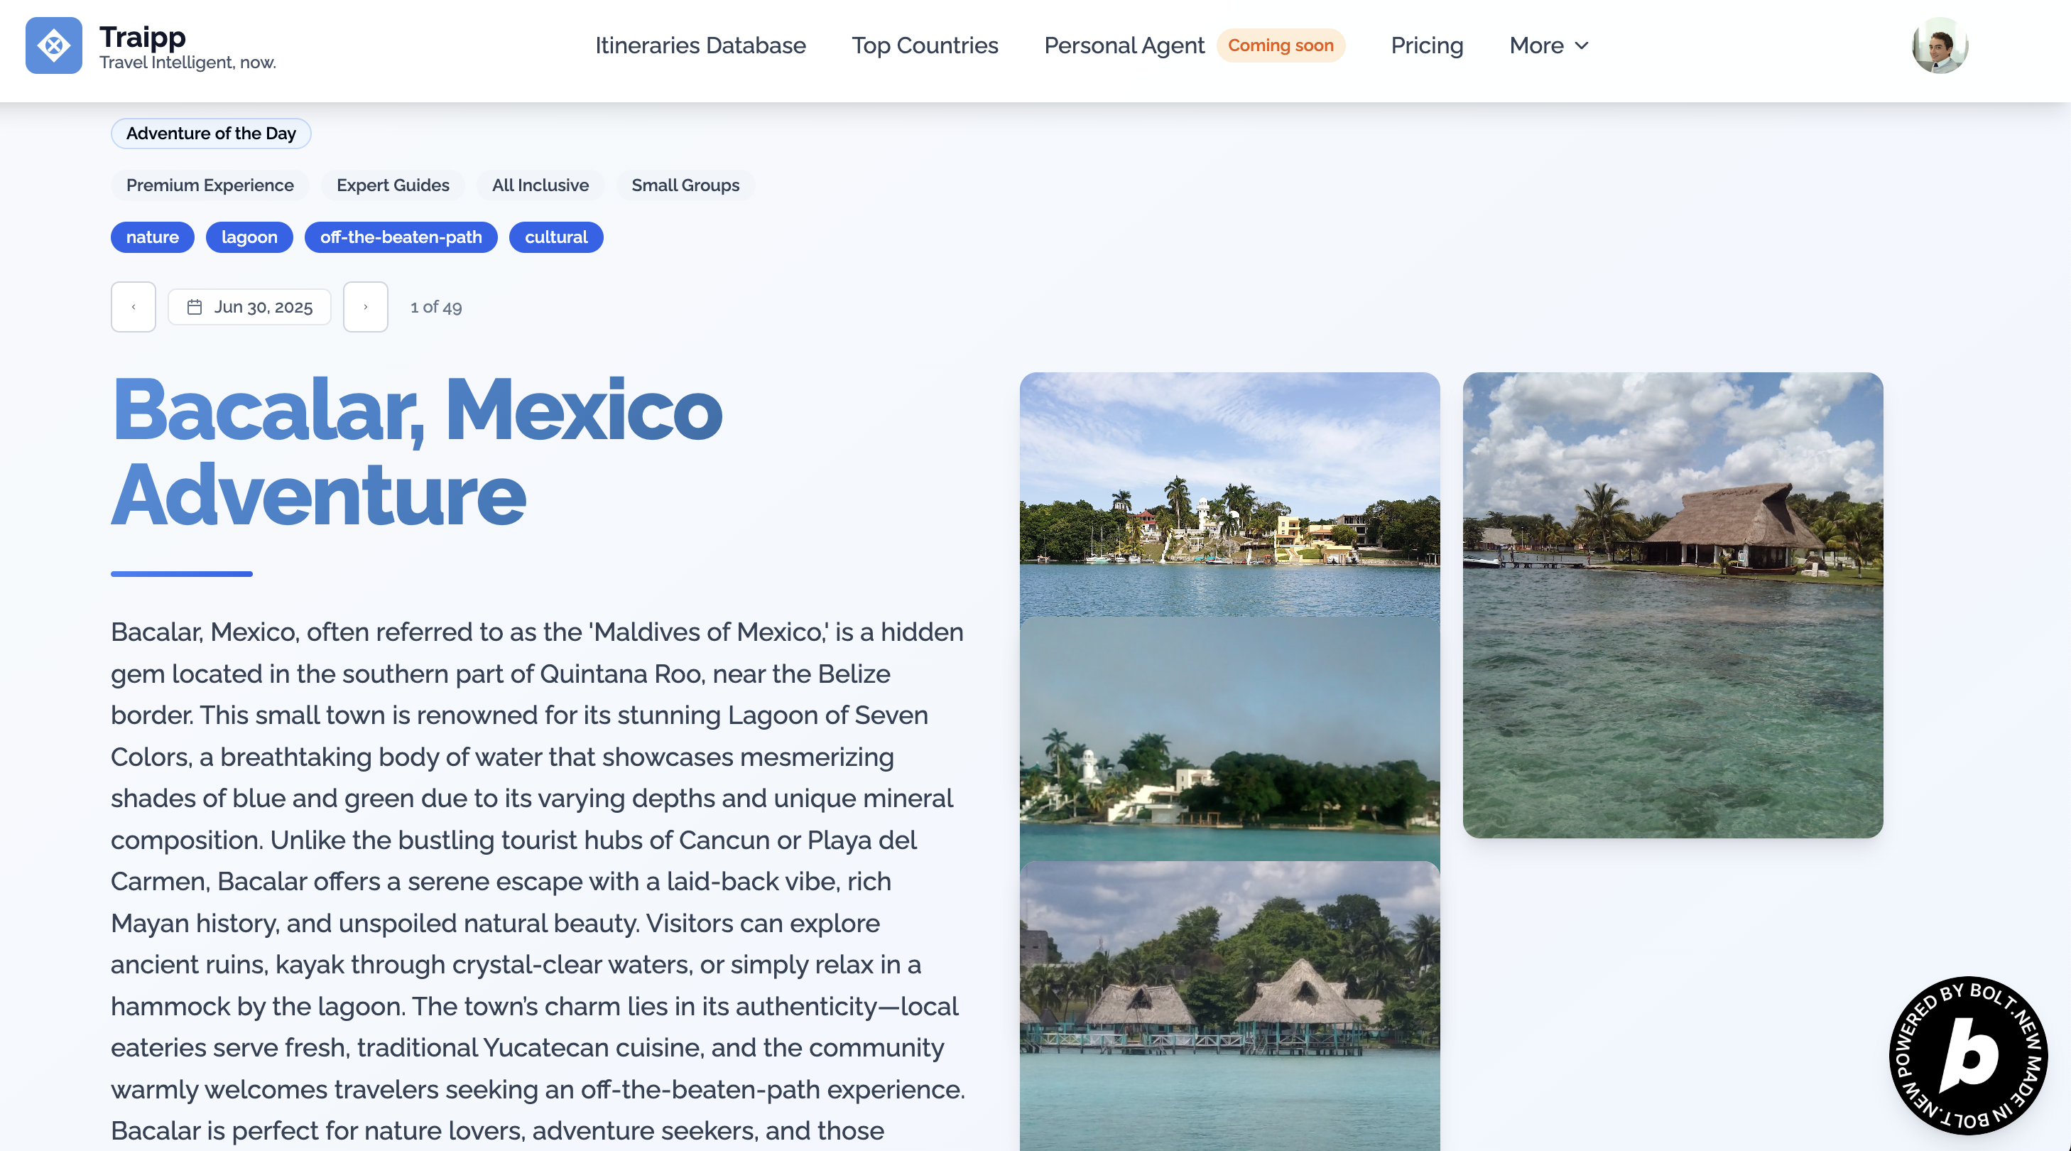Click the Premium Experience chip
The width and height of the screenshot is (2071, 1151).
click(x=210, y=185)
